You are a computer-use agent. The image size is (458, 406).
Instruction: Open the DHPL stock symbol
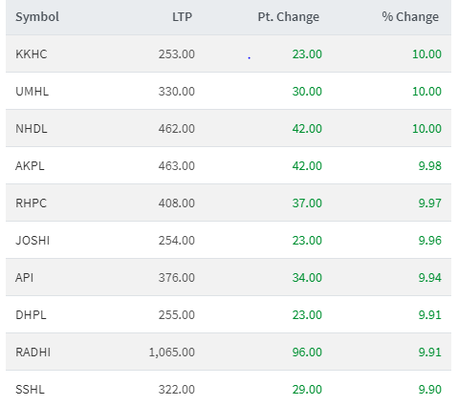(31, 314)
